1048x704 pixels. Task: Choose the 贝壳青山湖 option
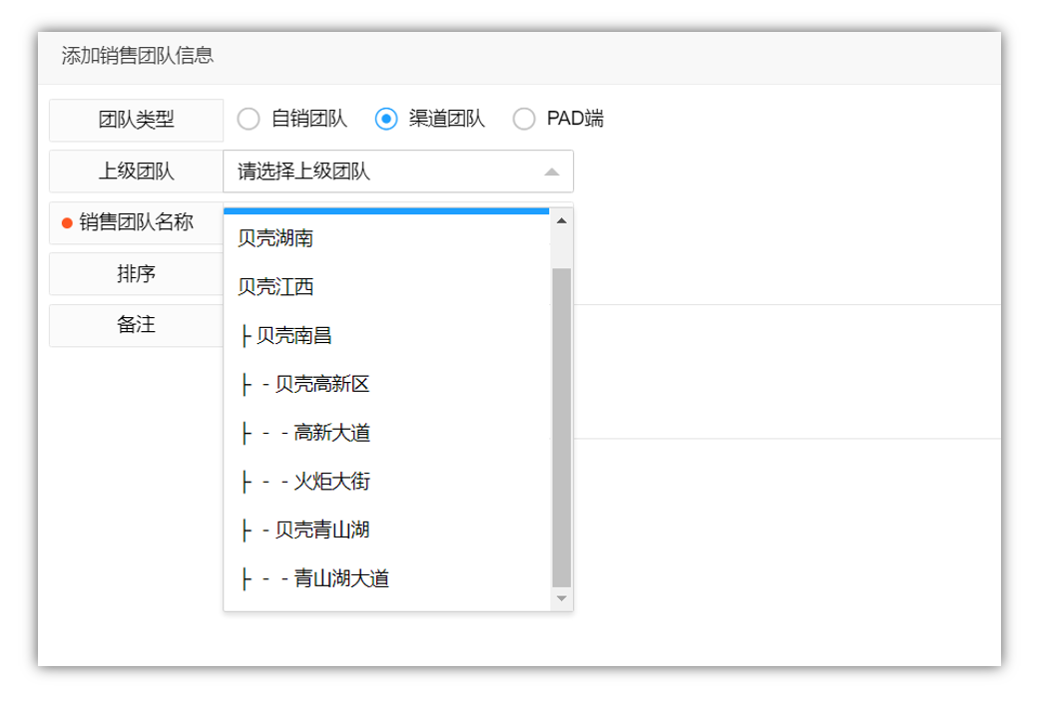click(x=386, y=530)
